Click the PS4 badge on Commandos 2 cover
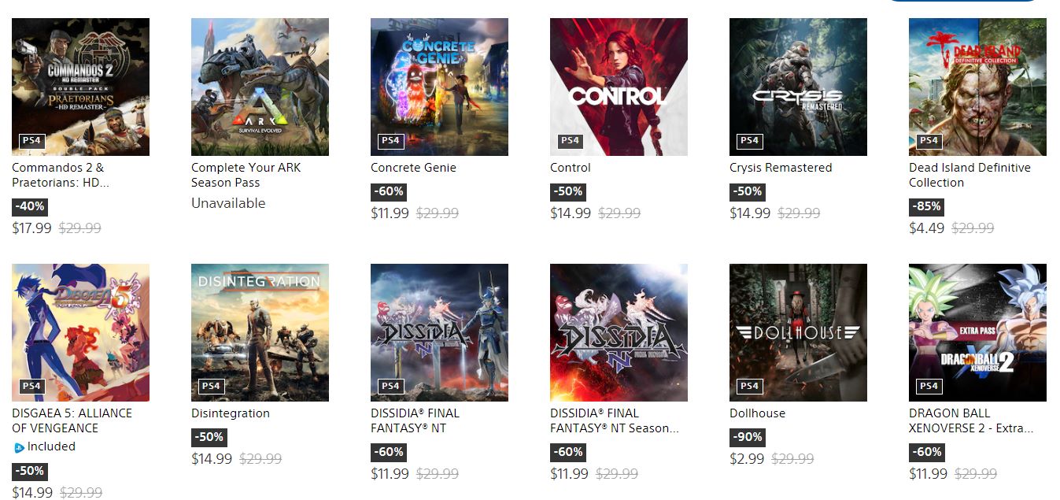Image resolution: width=1060 pixels, height=500 pixels. (x=31, y=141)
